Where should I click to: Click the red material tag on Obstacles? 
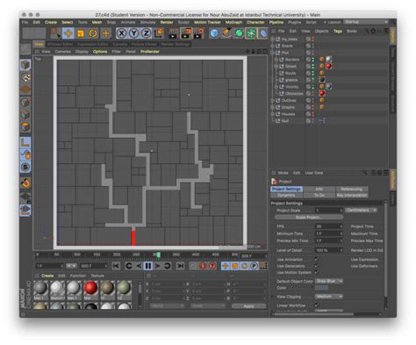click(x=322, y=93)
